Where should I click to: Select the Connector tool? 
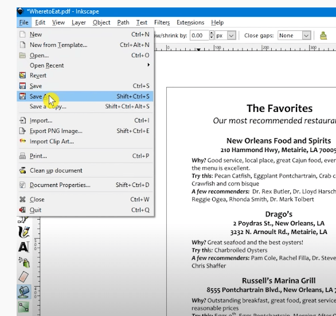pyautogui.click(x=24, y=307)
